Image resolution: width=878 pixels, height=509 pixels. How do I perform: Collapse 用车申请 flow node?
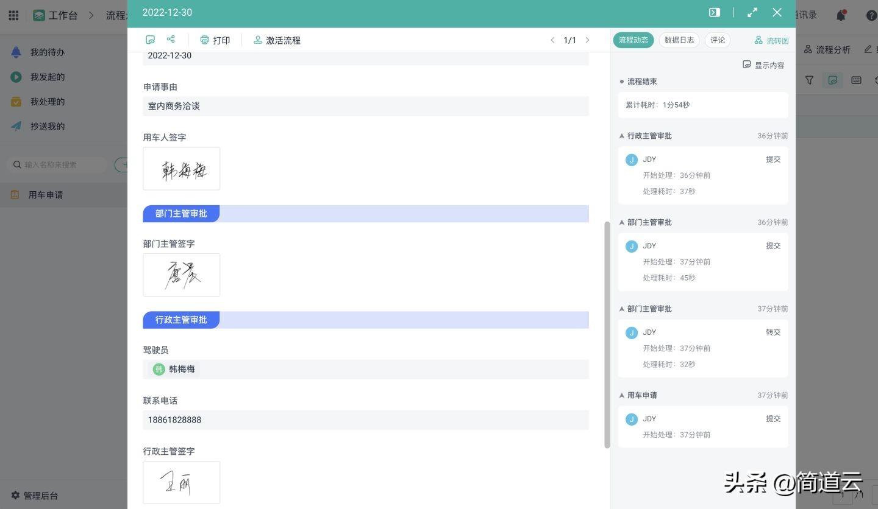point(622,395)
